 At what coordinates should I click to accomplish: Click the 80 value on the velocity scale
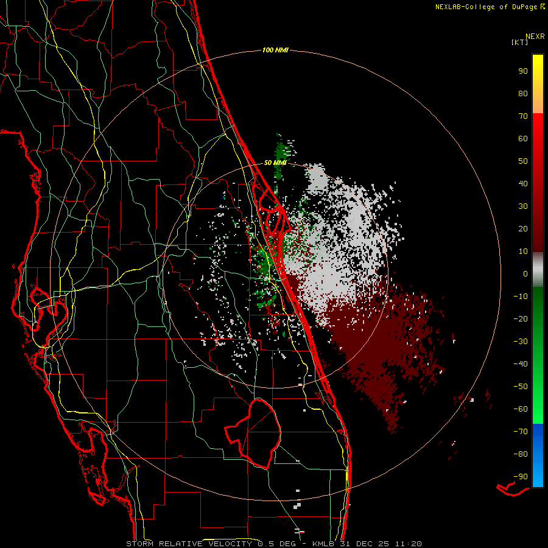point(523,93)
